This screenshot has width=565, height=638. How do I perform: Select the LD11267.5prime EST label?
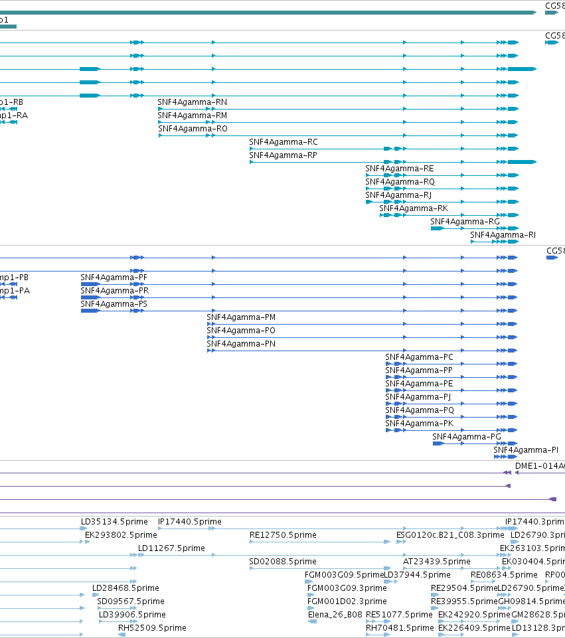[x=171, y=548]
